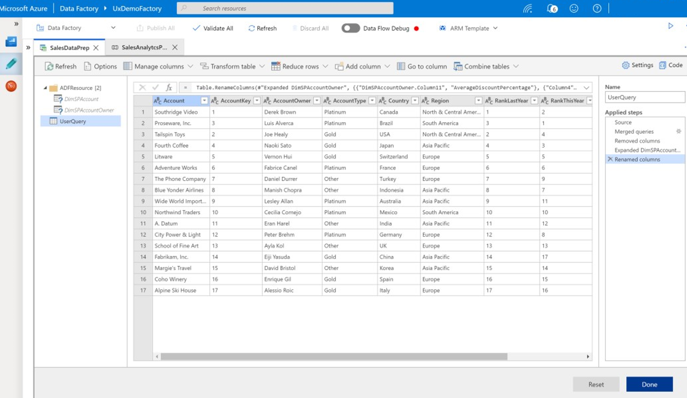Click the Done button
The height and width of the screenshot is (398, 687).
[649, 384]
